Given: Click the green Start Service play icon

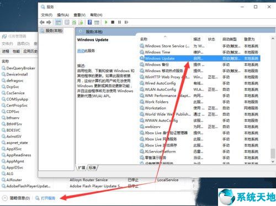Looking at the screenshot, I should [x=106, y=22].
